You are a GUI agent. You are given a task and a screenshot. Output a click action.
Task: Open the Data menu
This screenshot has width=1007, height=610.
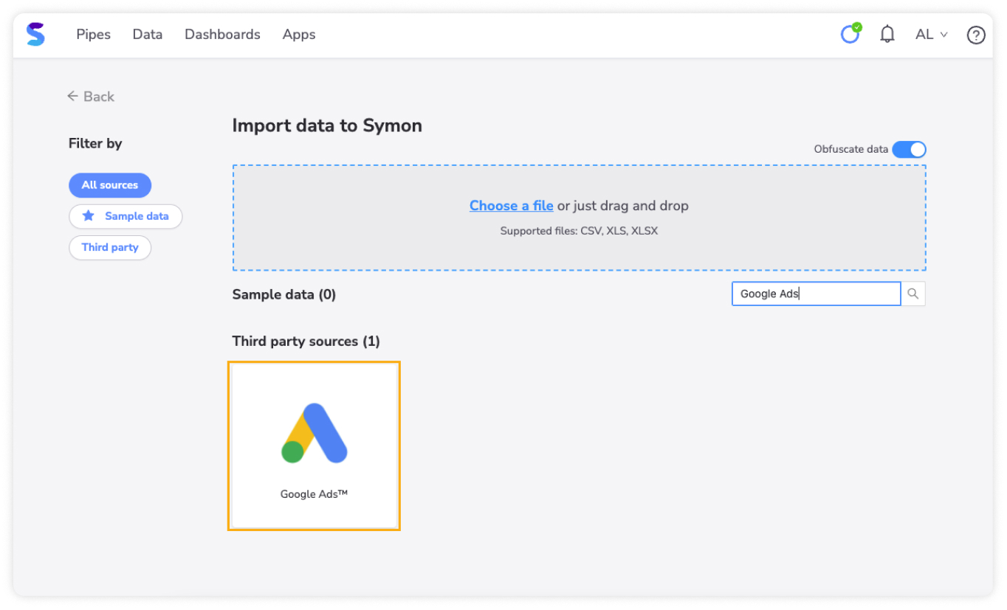click(x=148, y=35)
